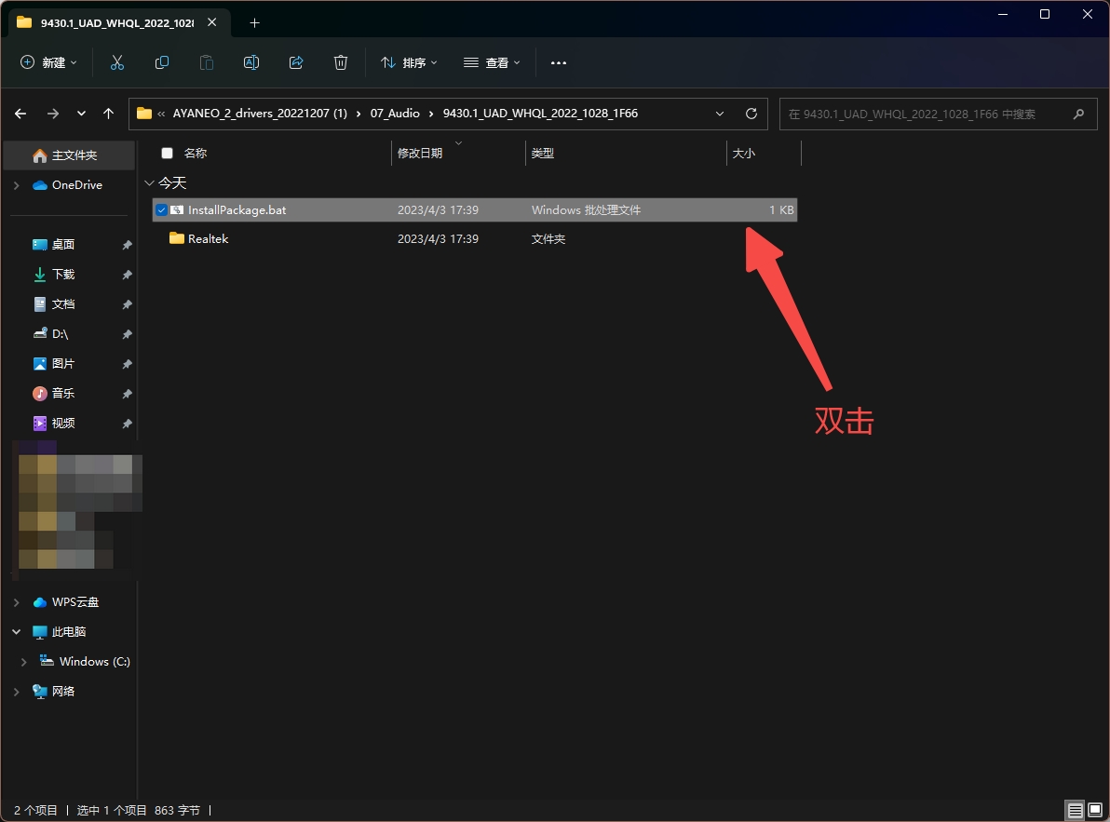Click the Delete trash can icon
The height and width of the screenshot is (822, 1110).
[341, 62]
